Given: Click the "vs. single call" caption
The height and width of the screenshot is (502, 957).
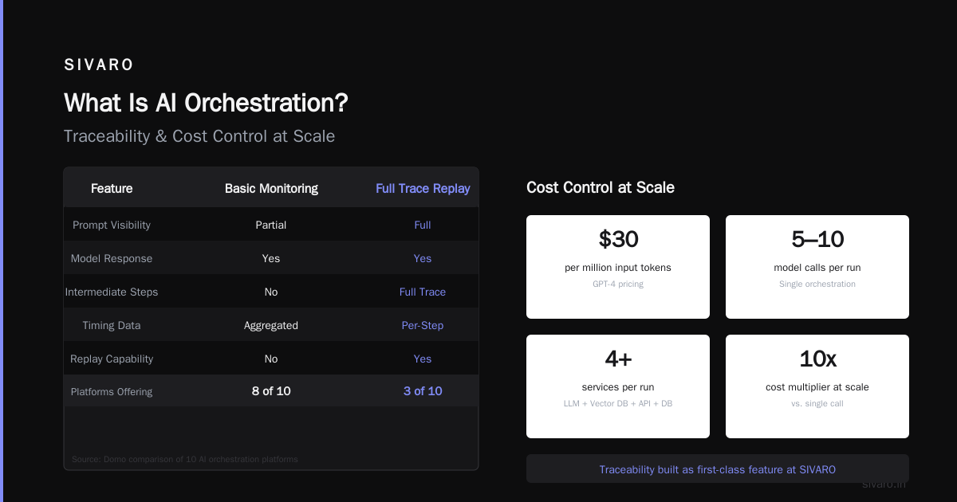Looking at the screenshot, I should coord(817,404).
